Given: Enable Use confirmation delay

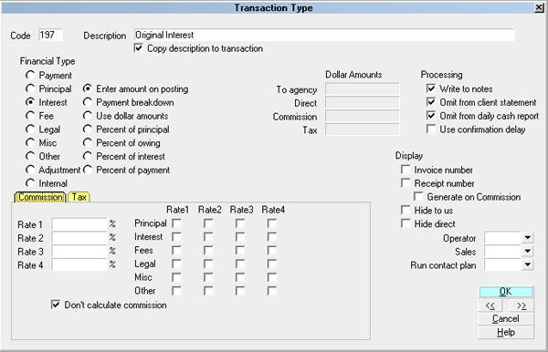Looking at the screenshot, I should (x=431, y=129).
